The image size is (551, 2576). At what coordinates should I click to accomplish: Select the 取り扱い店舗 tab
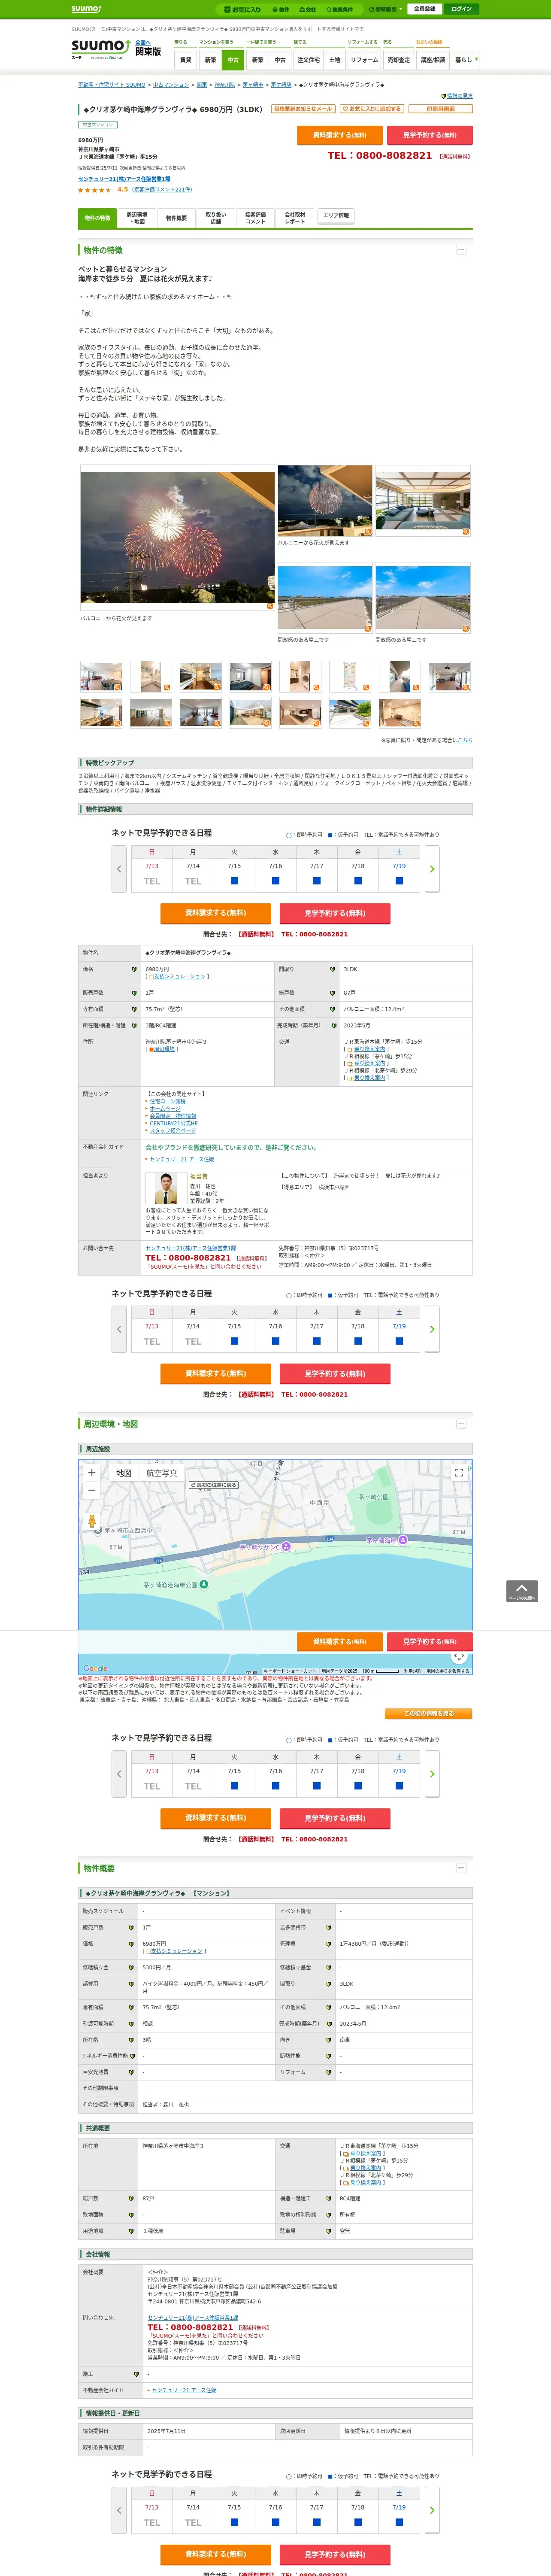click(x=216, y=218)
